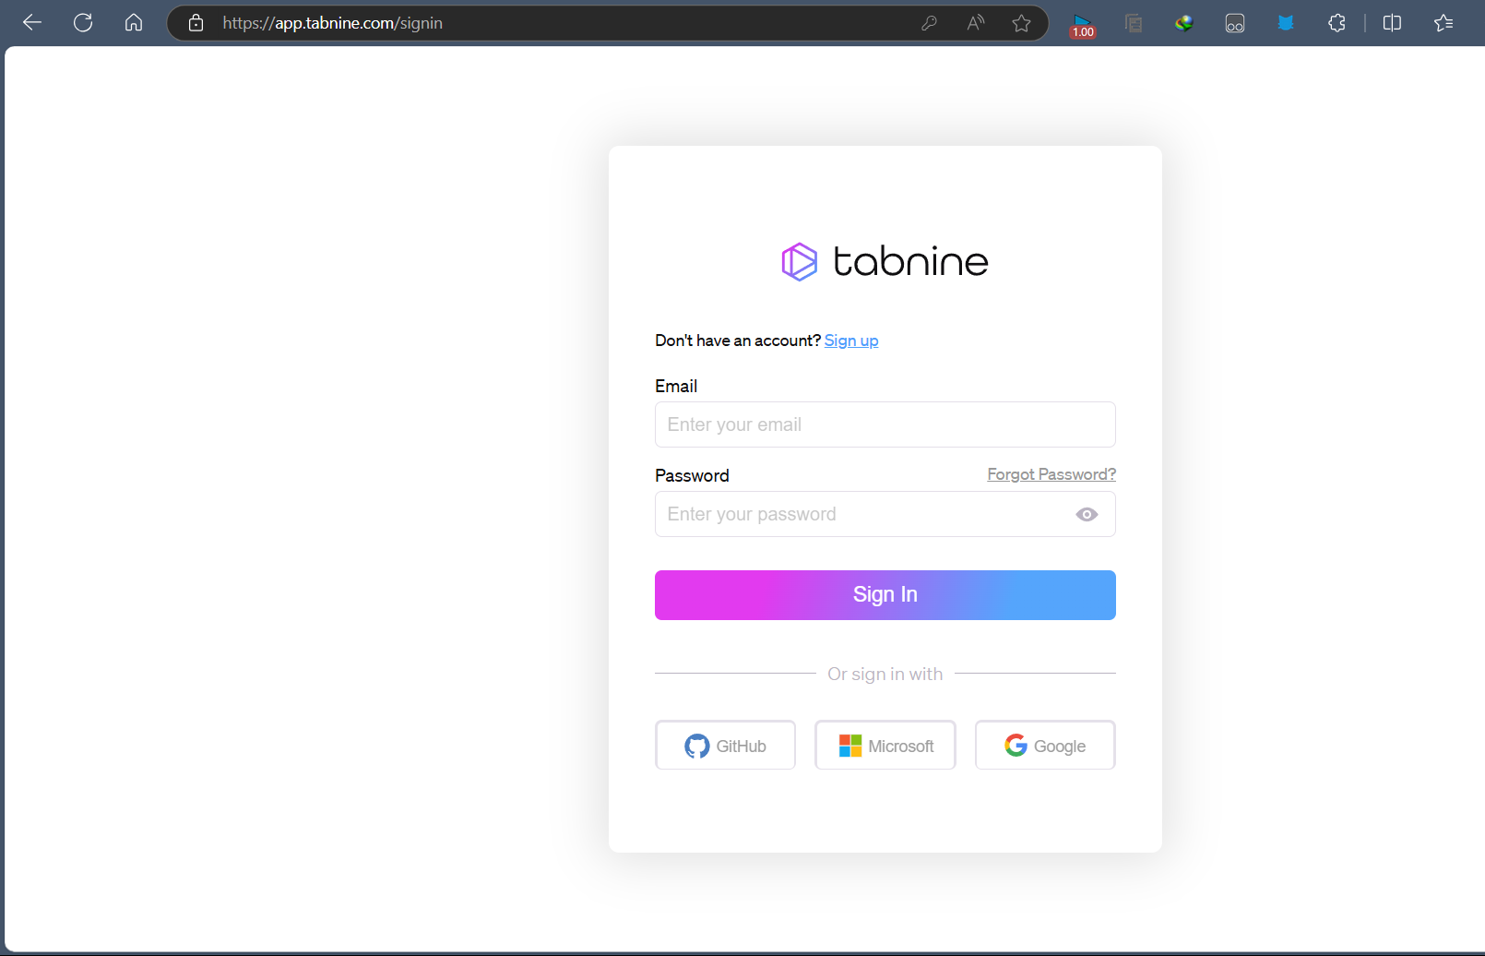Viewport: 1485px width, 956px height.
Task: Open the Extensions puzzle piece menu
Action: point(1336,23)
